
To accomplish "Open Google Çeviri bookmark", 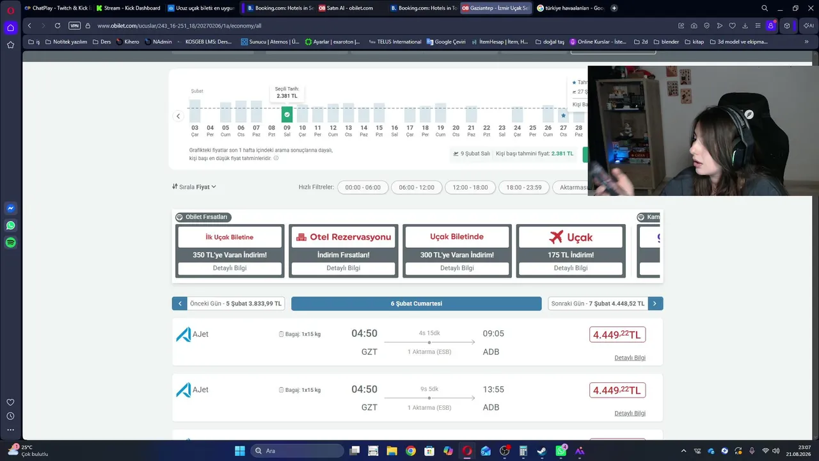I will coord(446,42).
